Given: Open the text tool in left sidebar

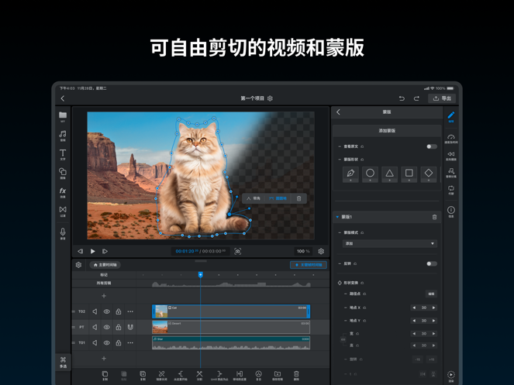Looking at the screenshot, I should [63, 154].
